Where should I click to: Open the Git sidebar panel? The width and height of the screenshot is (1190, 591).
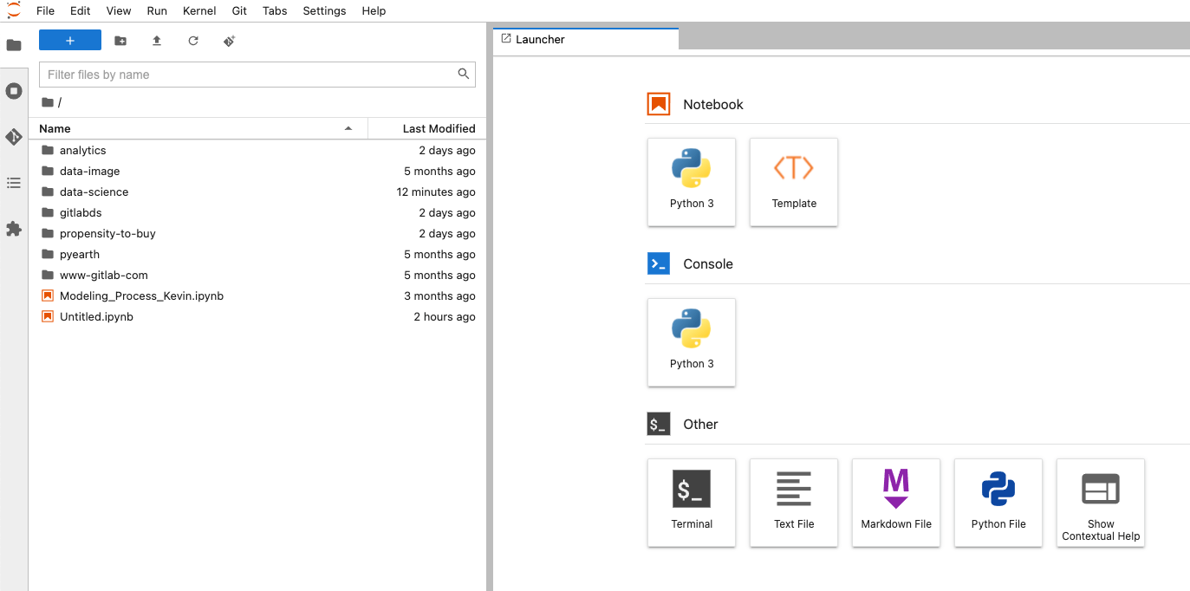[14, 137]
